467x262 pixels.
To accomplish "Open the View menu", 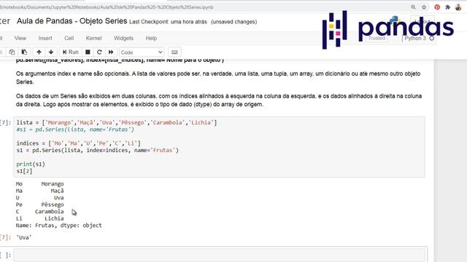I will pos(20,38).
